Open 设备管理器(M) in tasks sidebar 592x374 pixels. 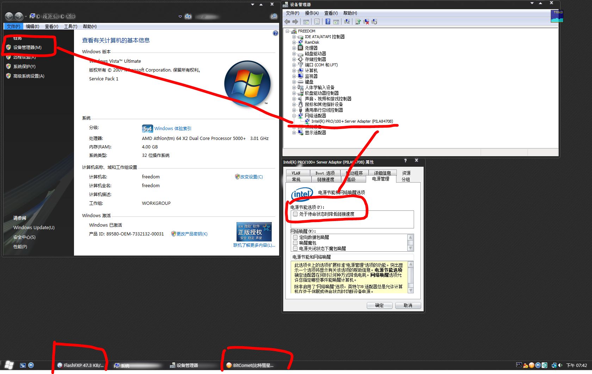coord(27,47)
